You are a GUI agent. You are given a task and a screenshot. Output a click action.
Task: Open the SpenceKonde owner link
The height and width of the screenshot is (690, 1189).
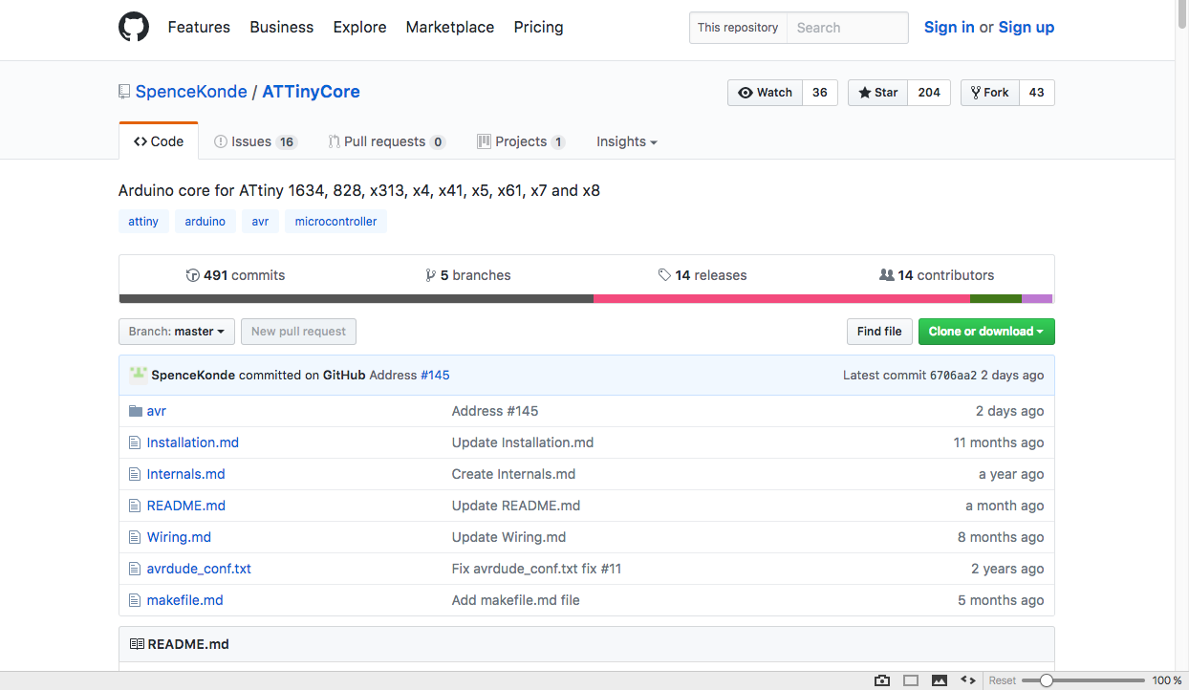(191, 92)
